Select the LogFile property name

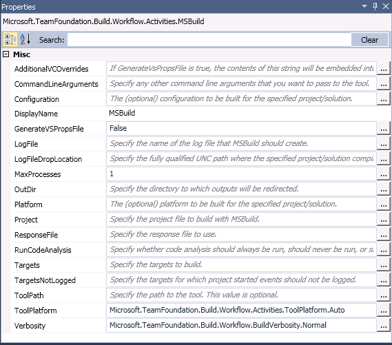point(26,144)
